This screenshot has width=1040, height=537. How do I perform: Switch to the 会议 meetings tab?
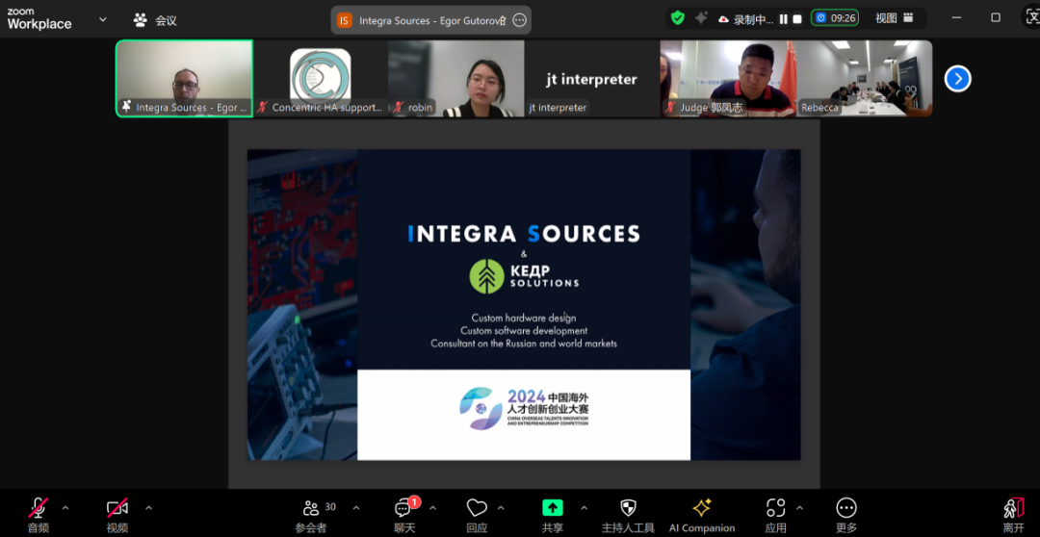[x=155, y=20]
